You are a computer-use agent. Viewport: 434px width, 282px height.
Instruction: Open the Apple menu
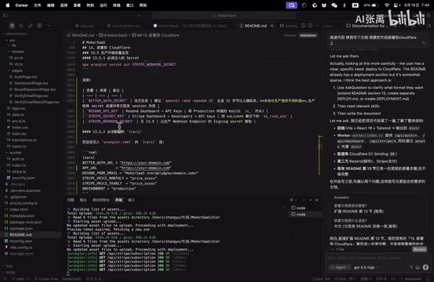8,5
